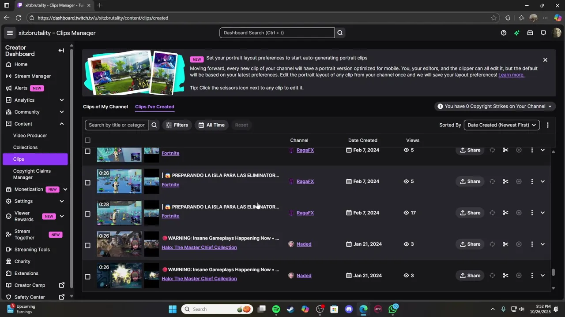Screen dimensions: 565x317
Task: Open the All Time date filter
Action: (x=211, y=125)
